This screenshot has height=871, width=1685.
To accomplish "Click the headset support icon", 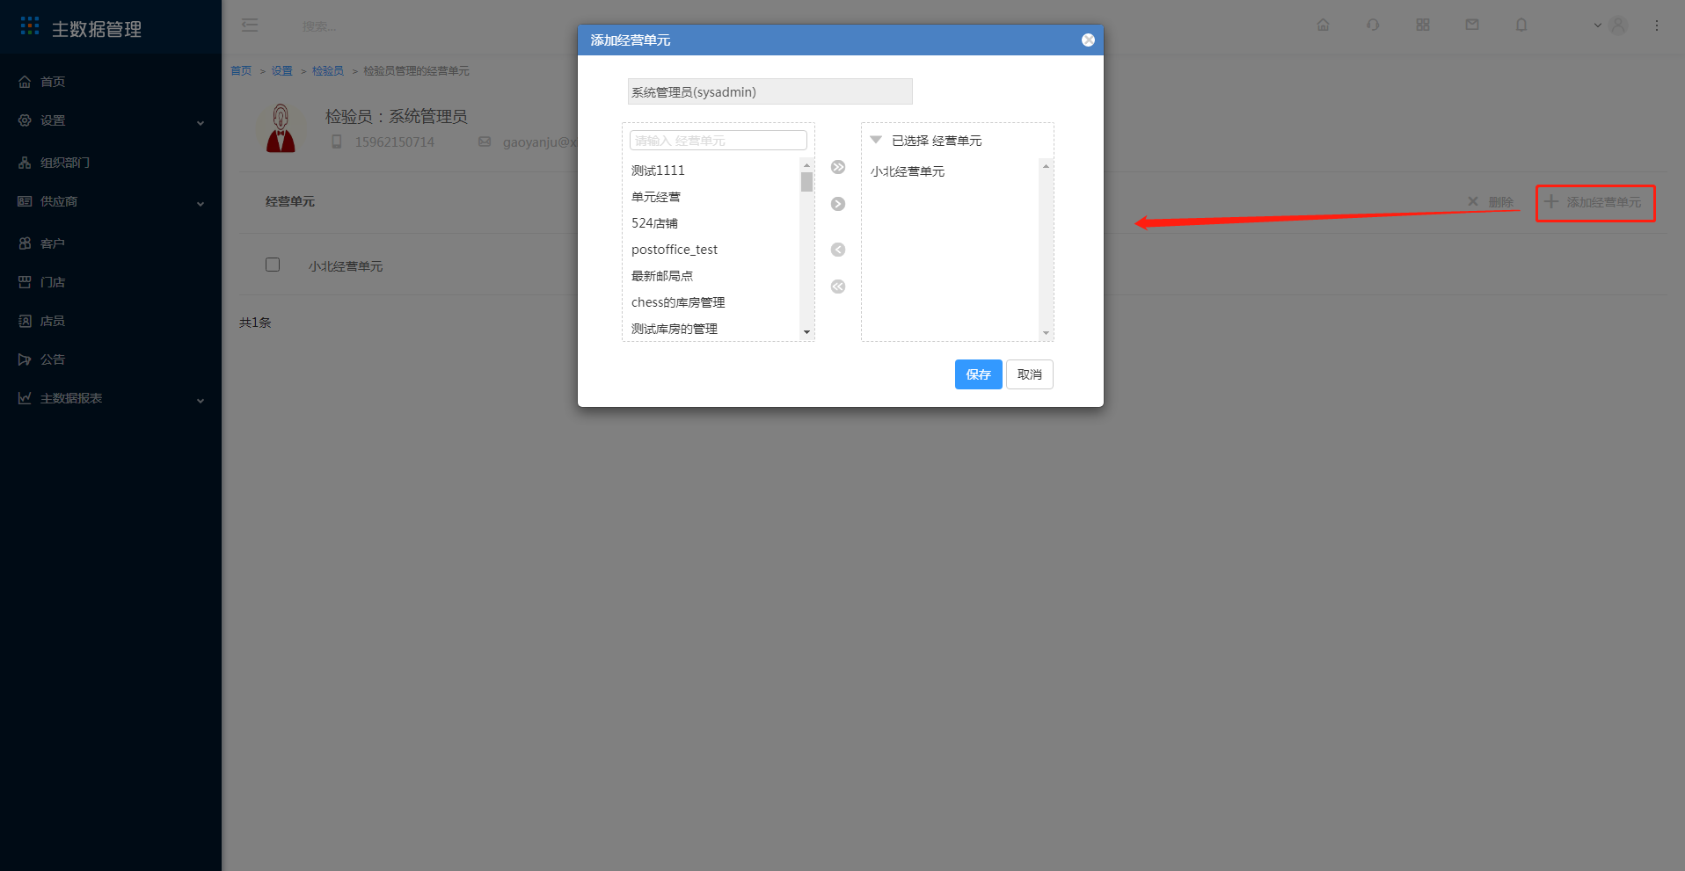I will tap(1373, 25).
